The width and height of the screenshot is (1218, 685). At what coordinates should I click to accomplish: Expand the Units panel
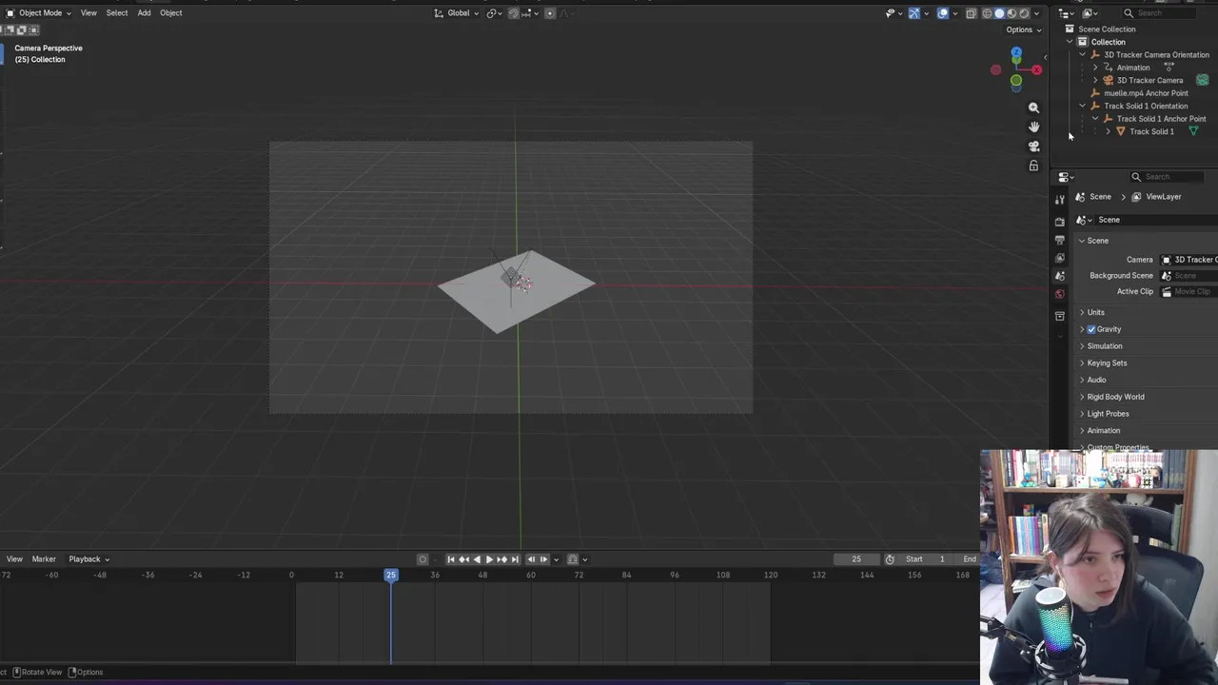click(1095, 312)
